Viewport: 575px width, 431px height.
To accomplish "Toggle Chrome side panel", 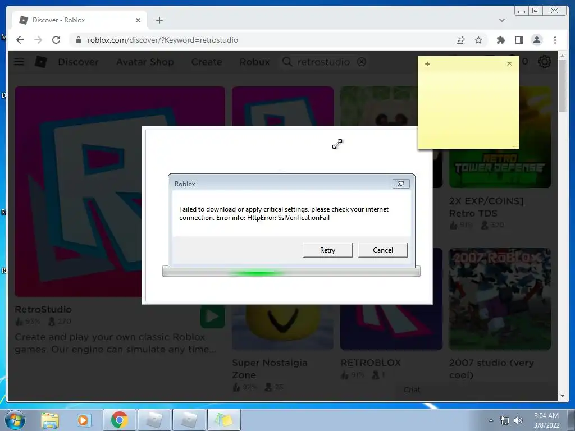I will coord(518,40).
